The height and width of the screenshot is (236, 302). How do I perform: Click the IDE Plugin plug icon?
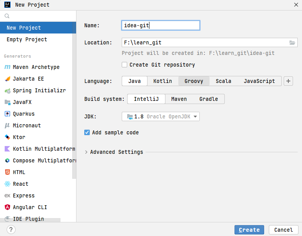(x=7, y=219)
